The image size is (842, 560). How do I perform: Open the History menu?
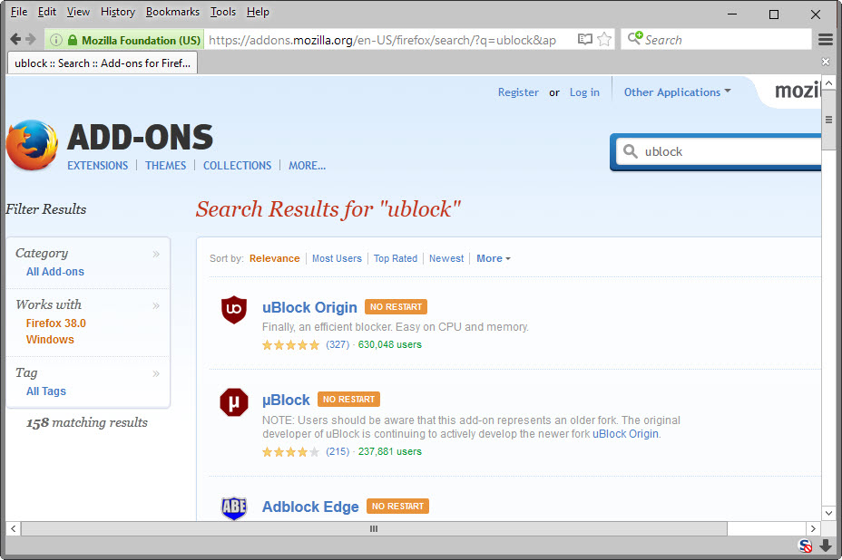click(118, 12)
